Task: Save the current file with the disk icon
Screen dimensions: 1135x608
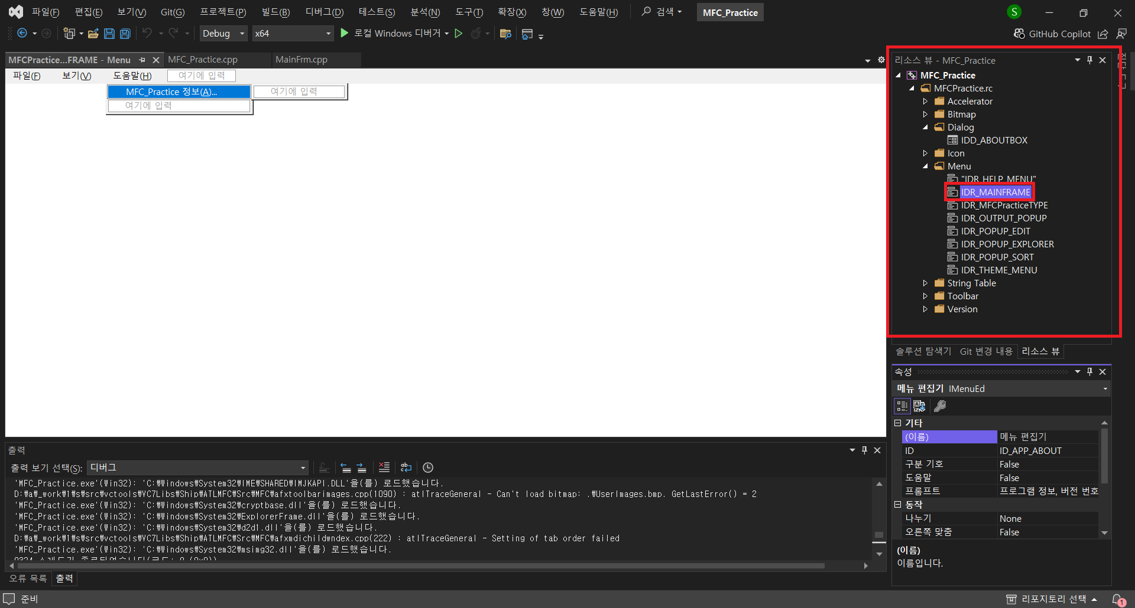Action: pos(109,34)
